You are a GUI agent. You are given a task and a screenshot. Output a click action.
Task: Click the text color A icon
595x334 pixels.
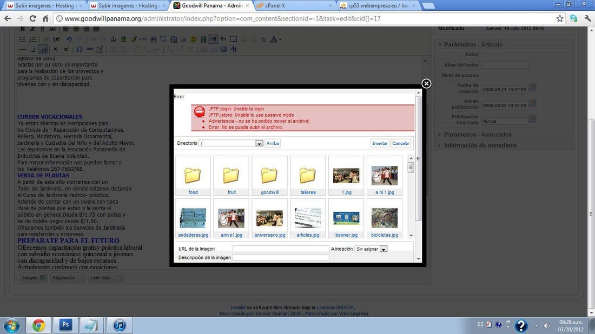pyautogui.click(x=273, y=39)
